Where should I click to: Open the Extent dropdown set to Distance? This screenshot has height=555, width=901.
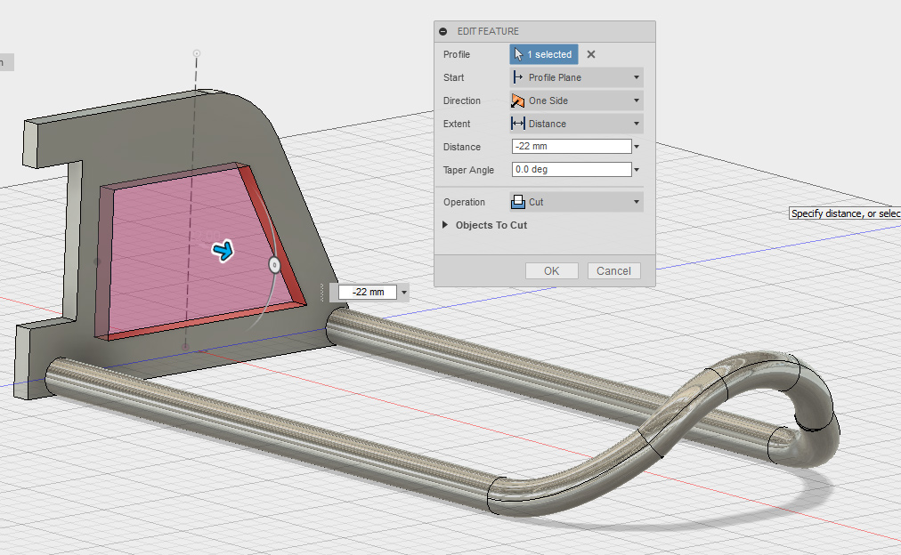tap(576, 124)
